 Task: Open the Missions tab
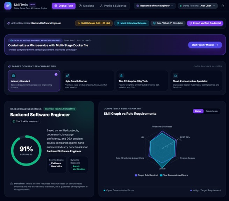coord(86,6)
